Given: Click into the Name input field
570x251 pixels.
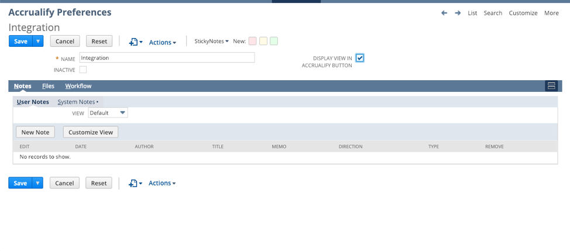Looking at the screenshot, I should coord(167,58).
